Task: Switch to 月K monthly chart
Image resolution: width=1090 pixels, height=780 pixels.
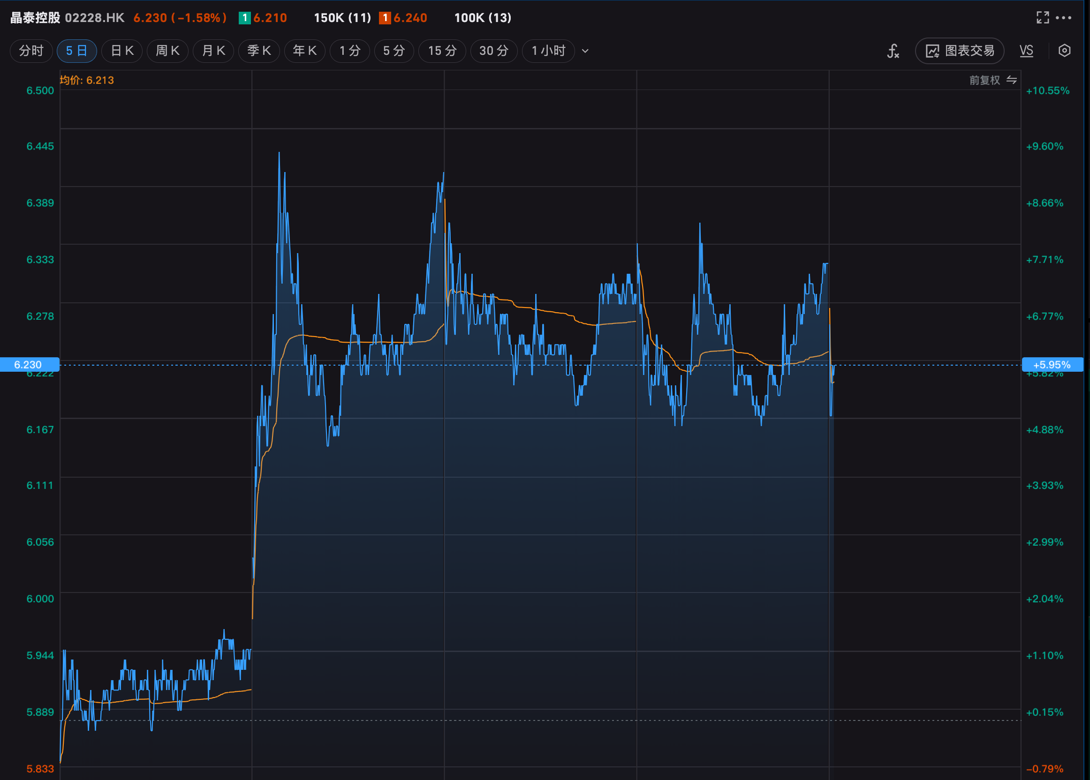Action: pos(213,51)
